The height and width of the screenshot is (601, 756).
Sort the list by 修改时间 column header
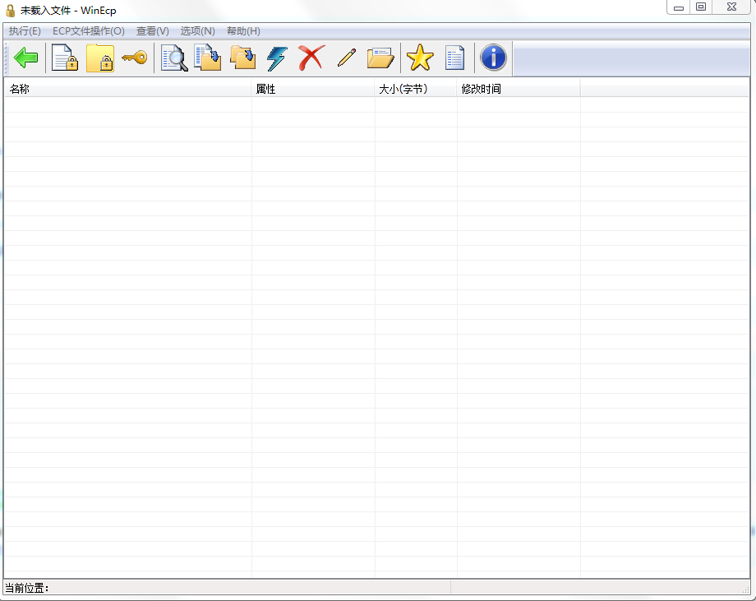pyautogui.click(x=518, y=89)
